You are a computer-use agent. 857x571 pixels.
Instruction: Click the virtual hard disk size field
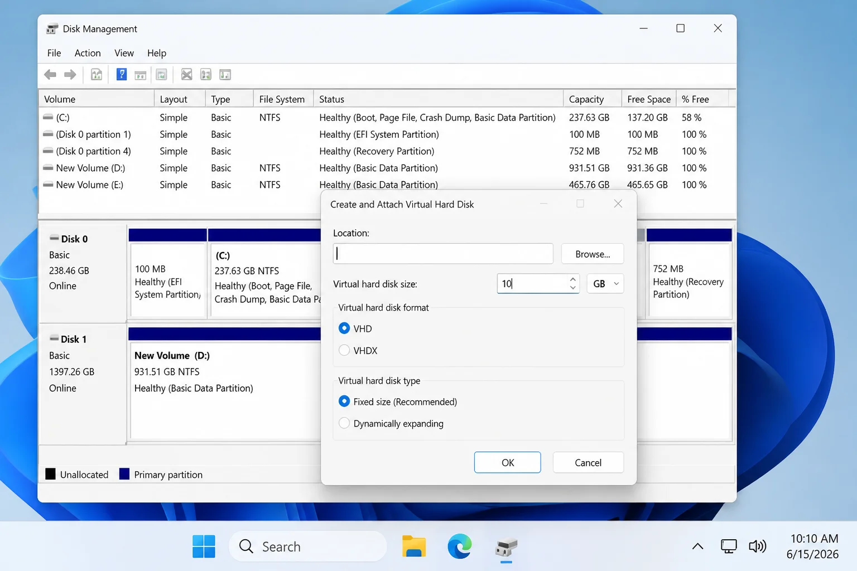533,283
